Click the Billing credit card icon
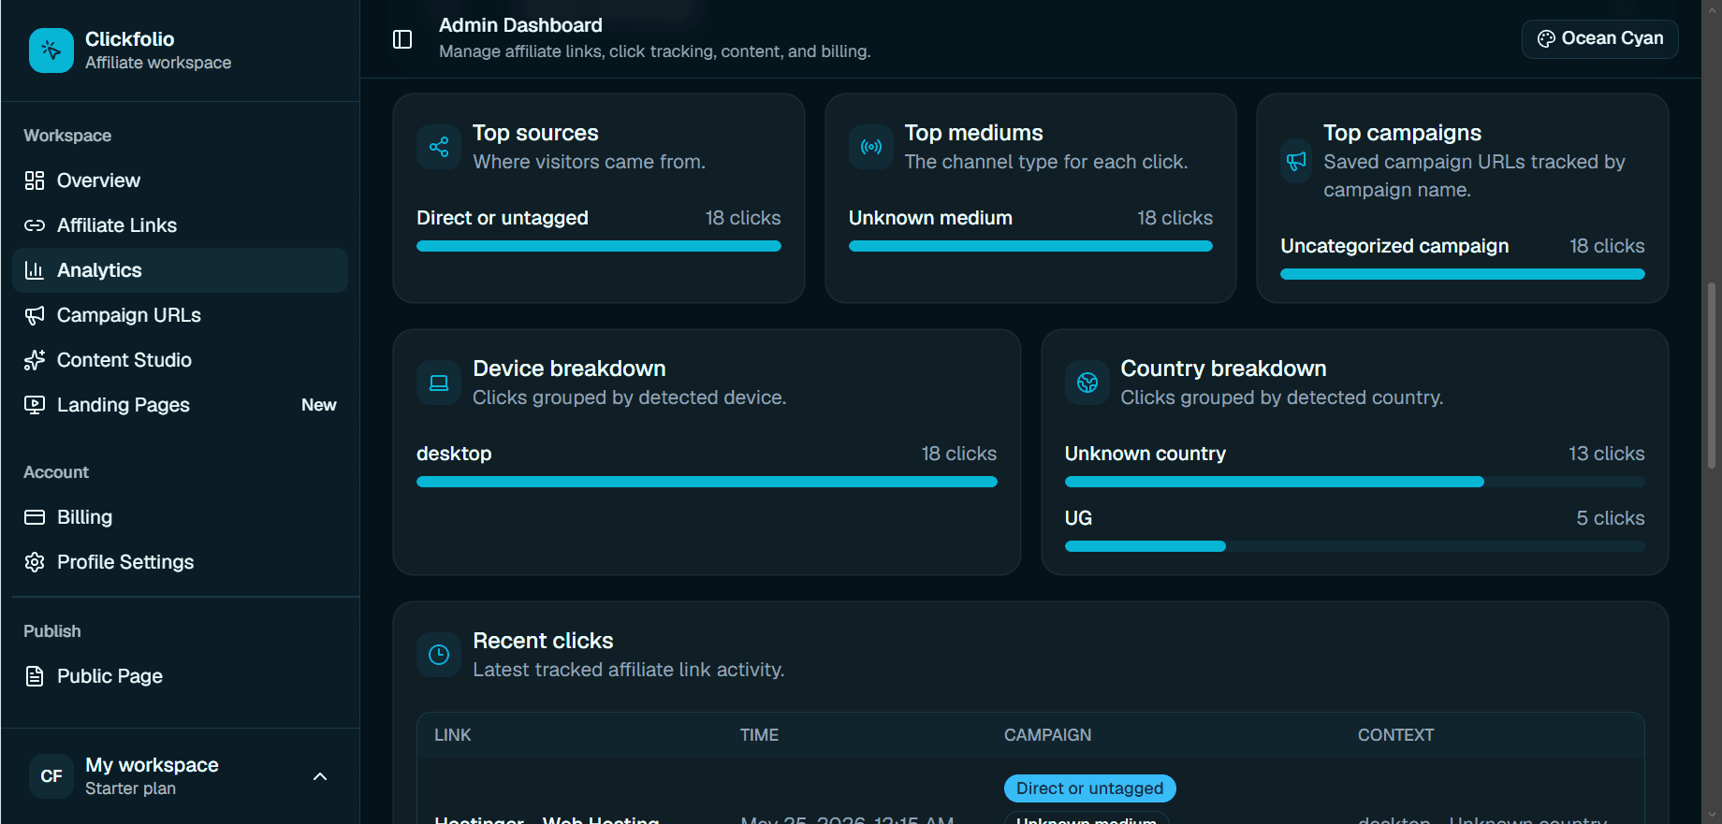Viewport: 1722px width, 824px height. pyautogui.click(x=35, y=517)
